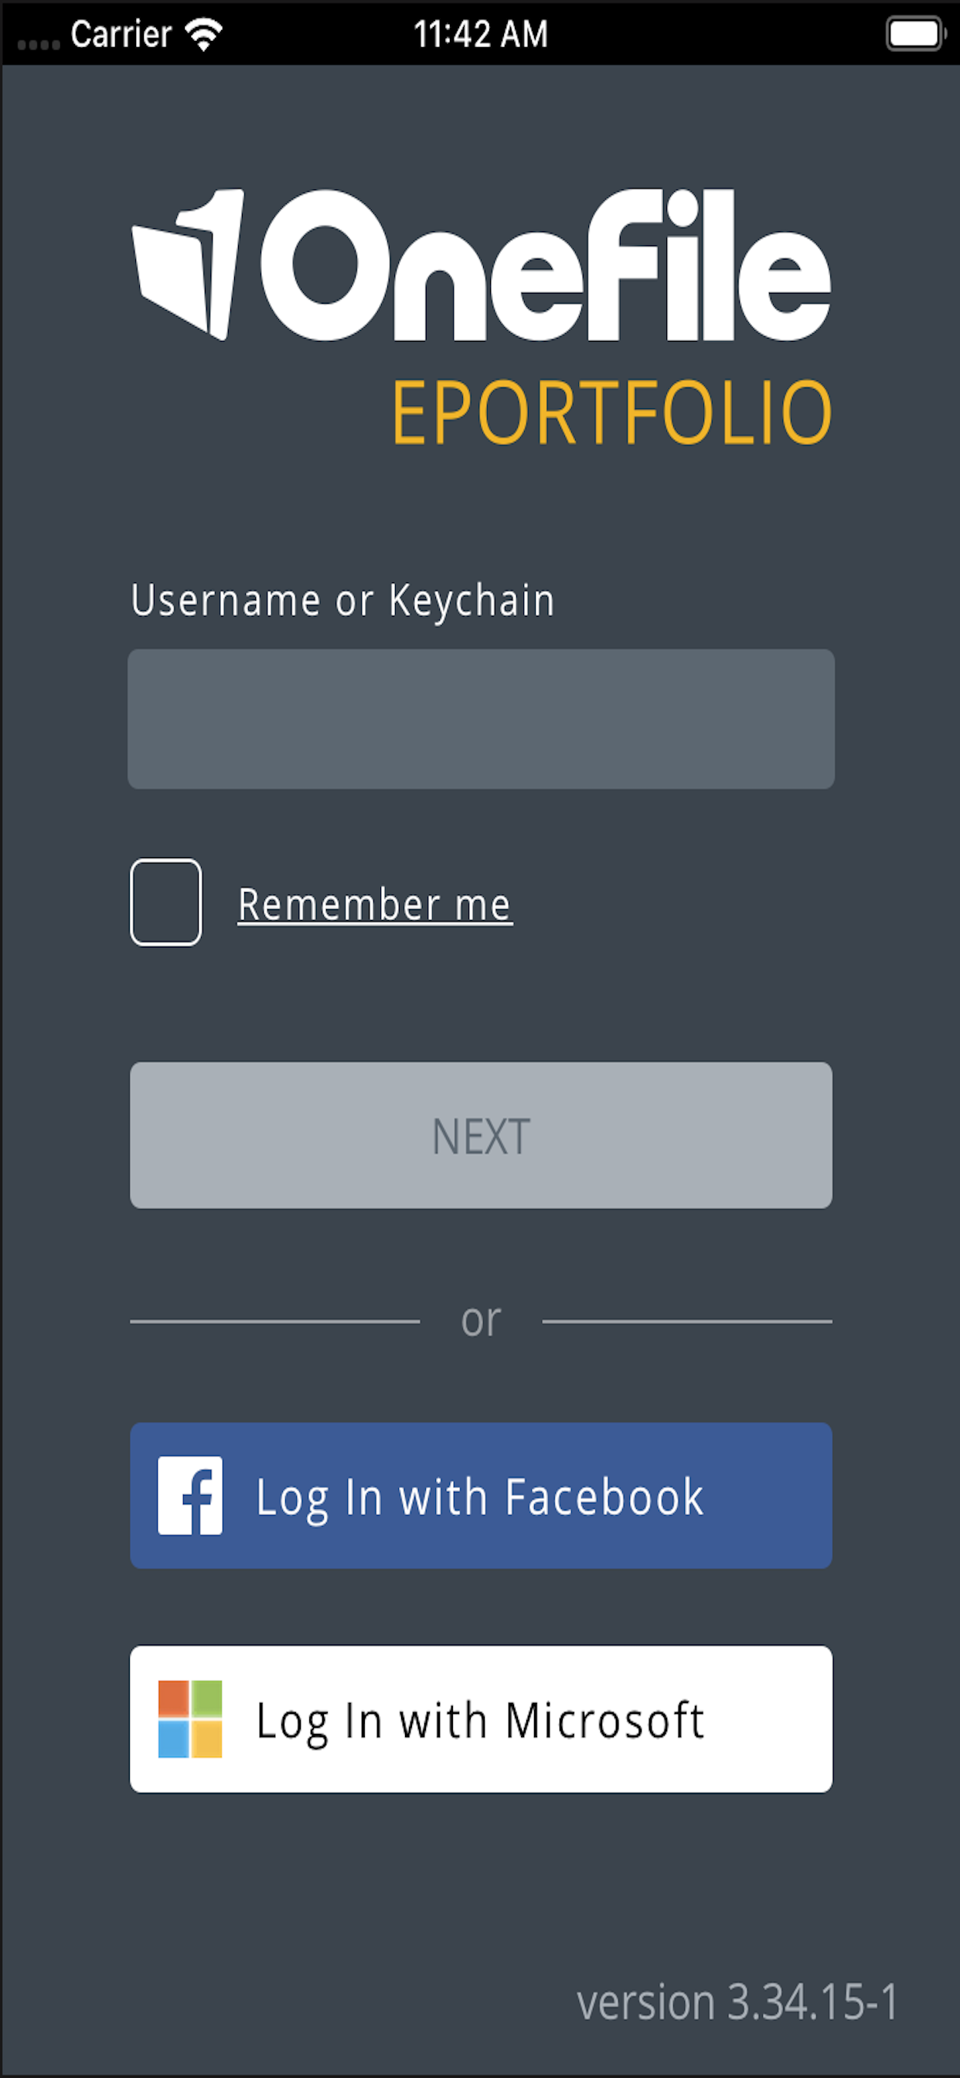The image size is (960, 2078).
Task: Tap the version 3.34.15-1 text
Action: [x=737, y=2002]
